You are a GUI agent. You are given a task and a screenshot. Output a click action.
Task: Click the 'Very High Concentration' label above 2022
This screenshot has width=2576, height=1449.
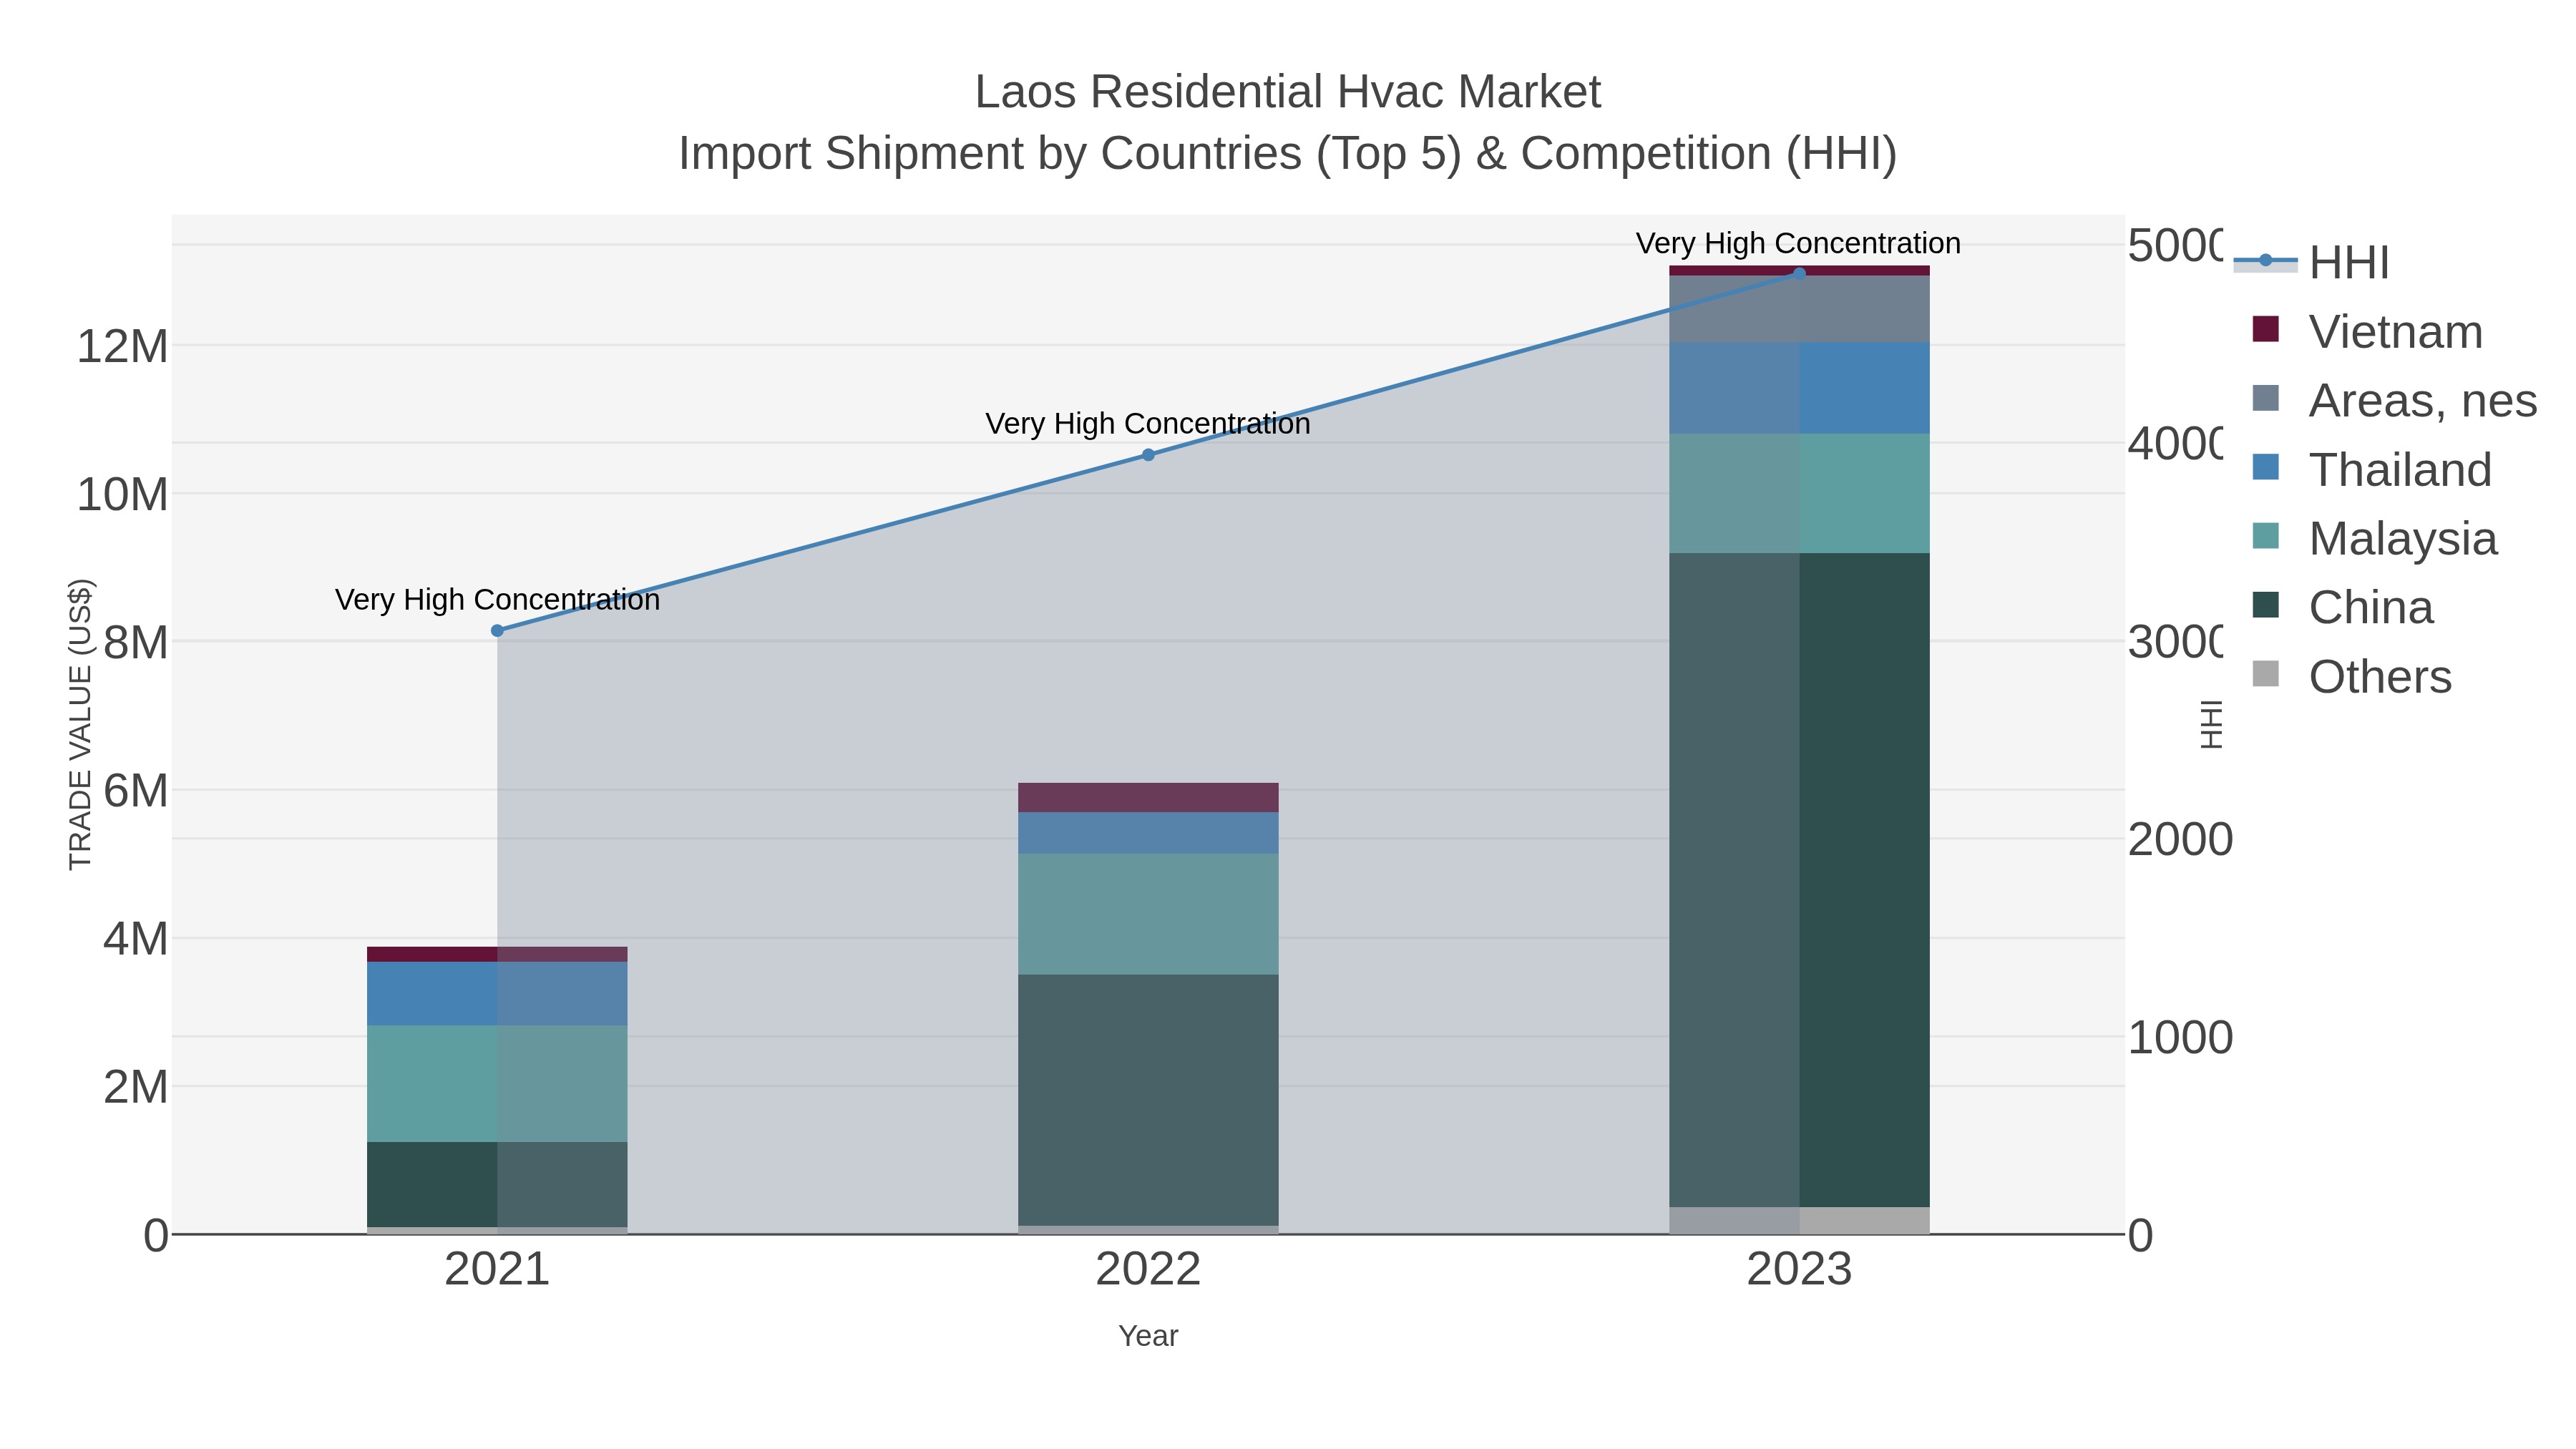[1148, 424]
